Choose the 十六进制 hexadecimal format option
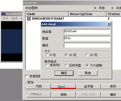 [87, 65]
